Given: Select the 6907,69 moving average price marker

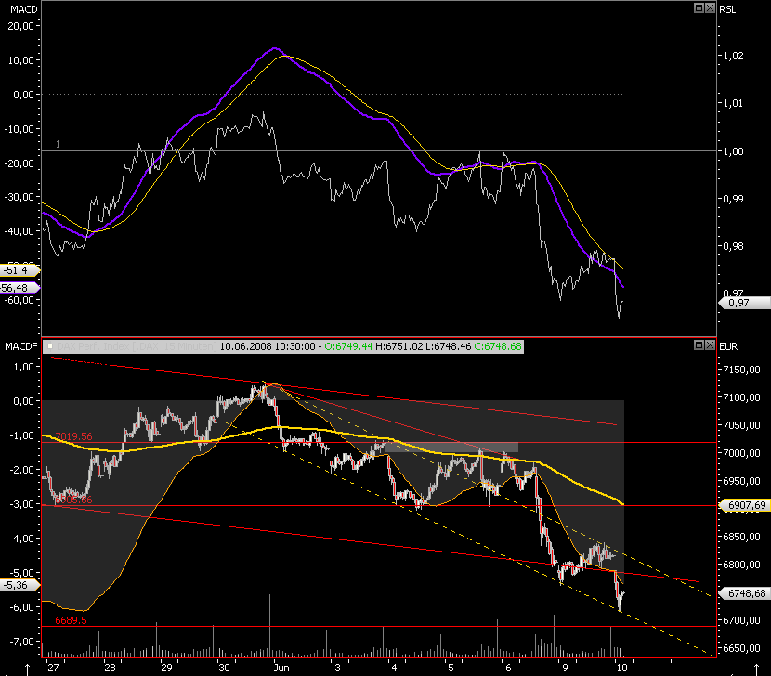Looking at the screenshot, I should pos(744,505).
